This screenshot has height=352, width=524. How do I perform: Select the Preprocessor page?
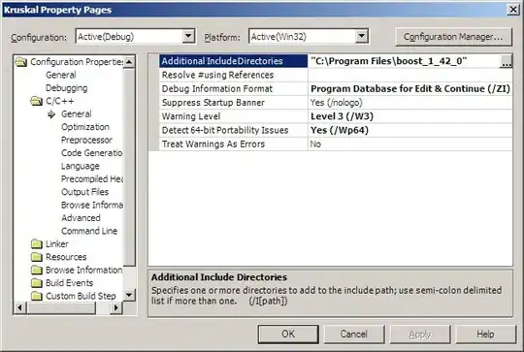pos(86,140)
